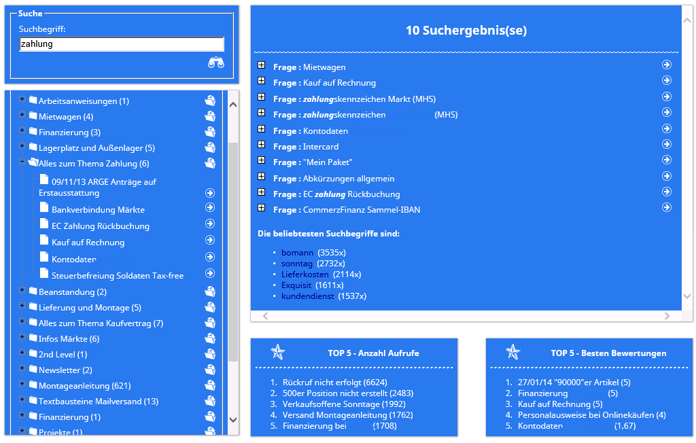The width and height of the screenshot is (696, 443).
Task: Click folder icon beside Montageanleitung (621)
Action: 210,385
